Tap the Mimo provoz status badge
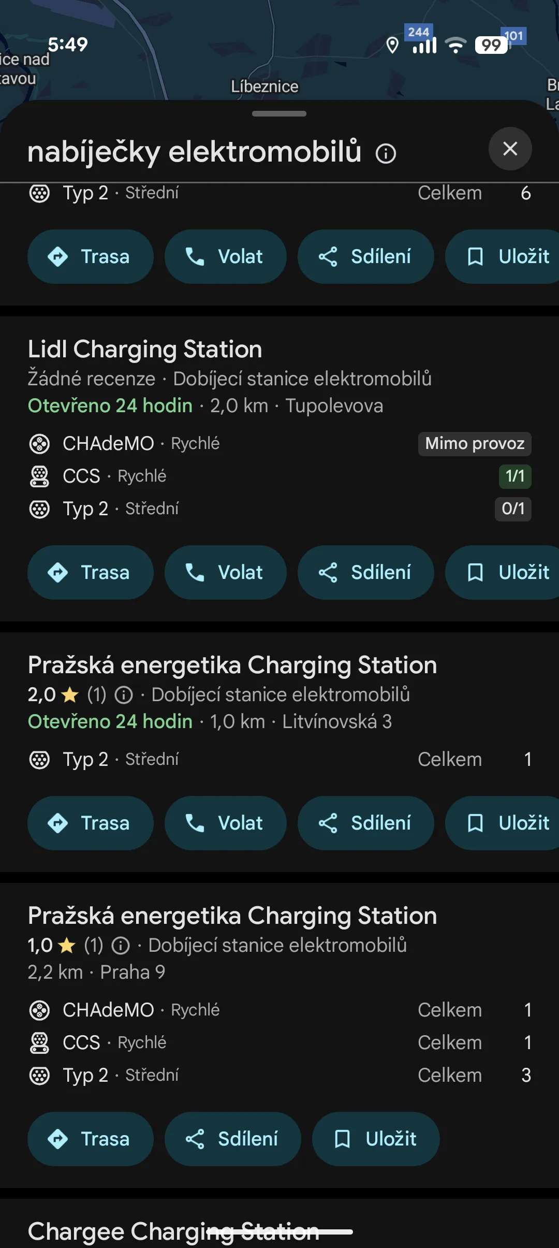This screenshot has height=1248, width=559. click(474, 444)
